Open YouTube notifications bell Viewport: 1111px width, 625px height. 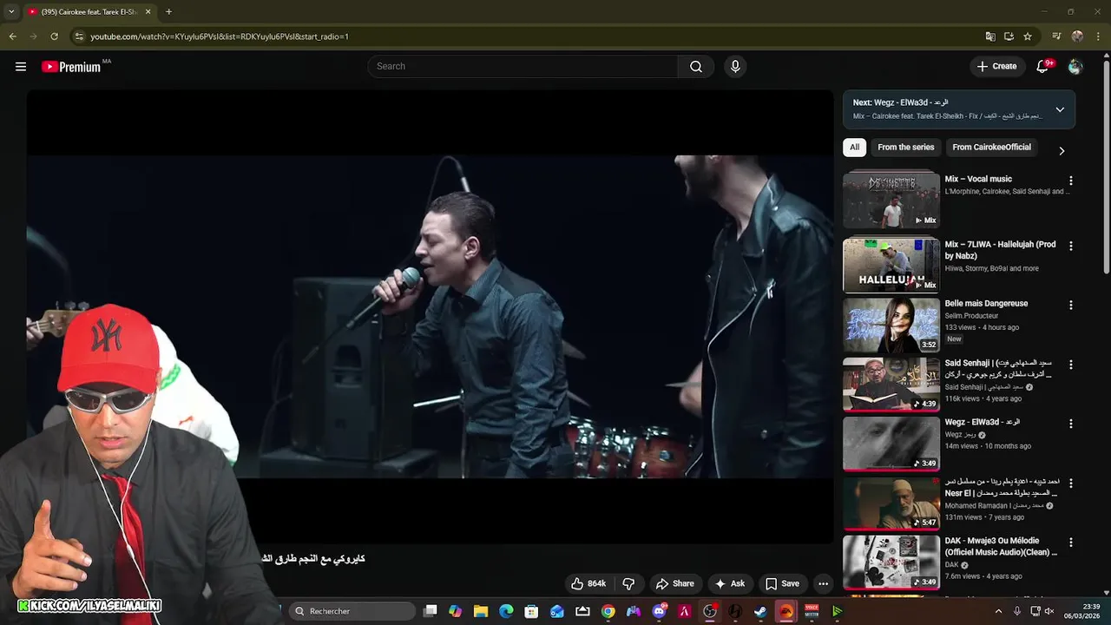click(1043, 67)
